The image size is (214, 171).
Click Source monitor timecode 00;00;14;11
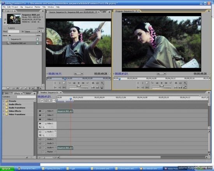point(55,74)
